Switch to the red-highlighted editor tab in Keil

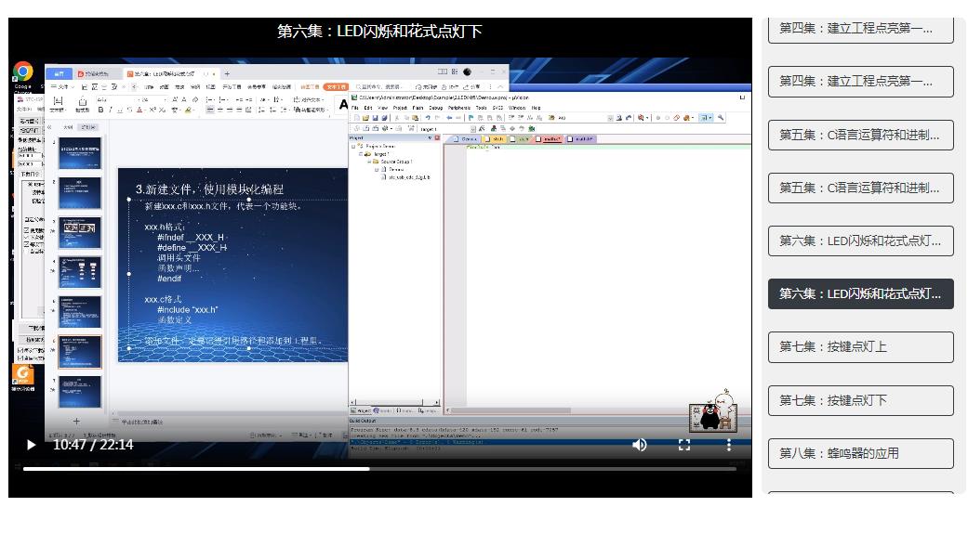coord(548,139)
